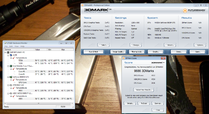Select the WDC WD3200BEVT drive icon
Image resolution: width=209 pixels, height=114 pixels.
click(x=11, y=93)
